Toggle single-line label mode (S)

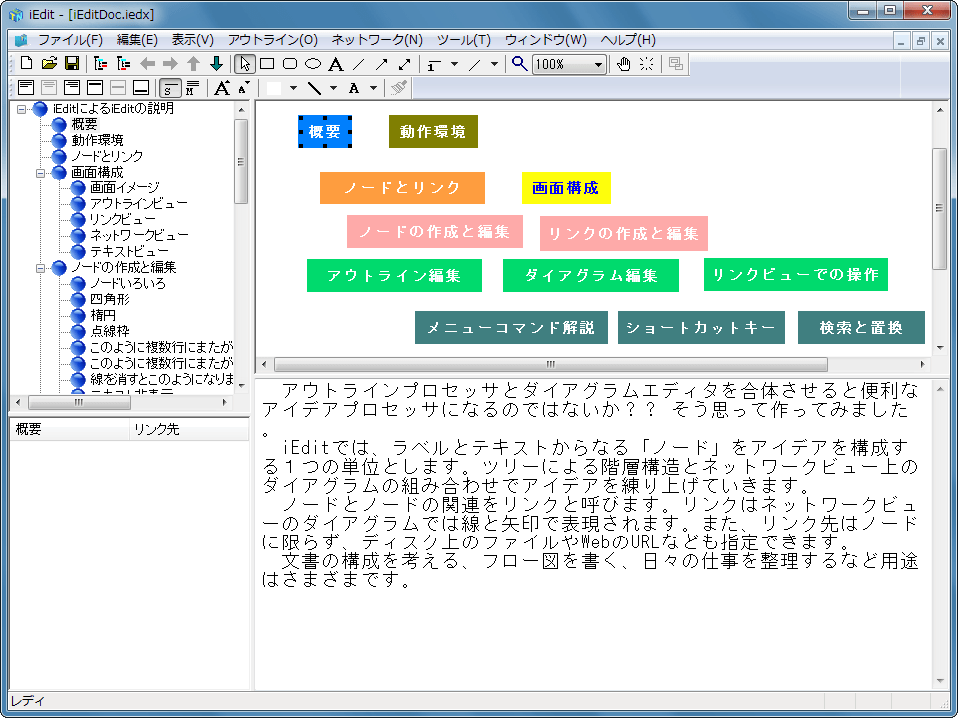tap(170, 88)
